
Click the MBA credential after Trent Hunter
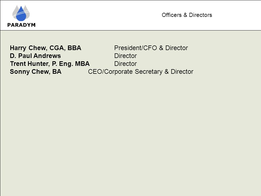(82, 64)
